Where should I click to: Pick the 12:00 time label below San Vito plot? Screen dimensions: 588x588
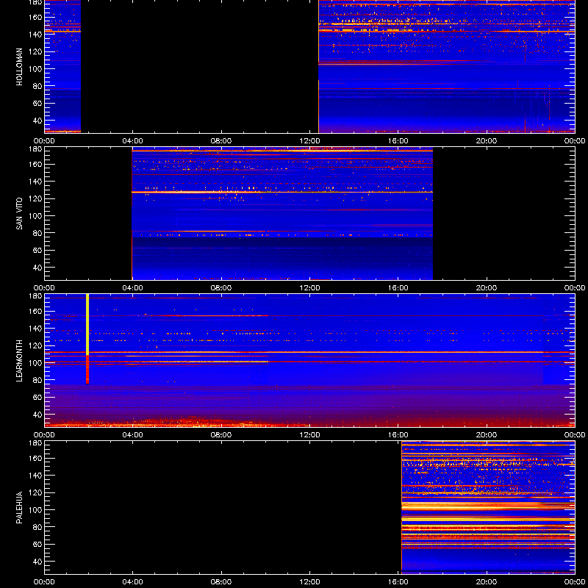pyautogui.click(x=309, y=288)
